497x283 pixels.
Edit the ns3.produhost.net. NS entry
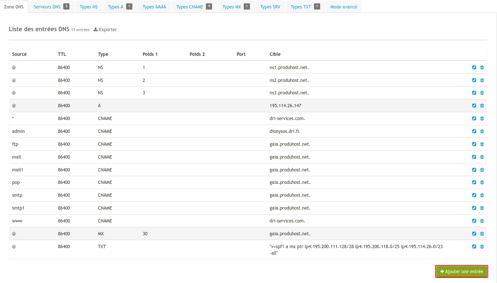click(474, 93)
